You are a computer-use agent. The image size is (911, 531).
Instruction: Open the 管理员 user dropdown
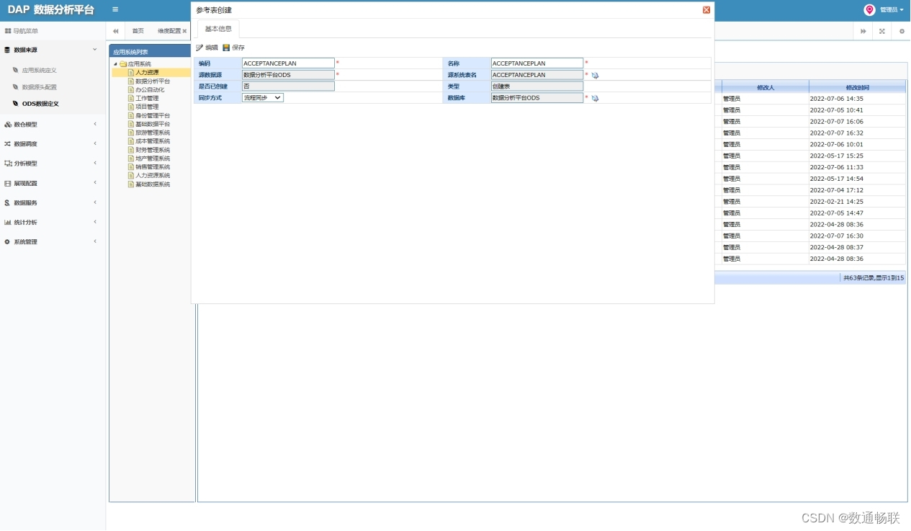892,10
